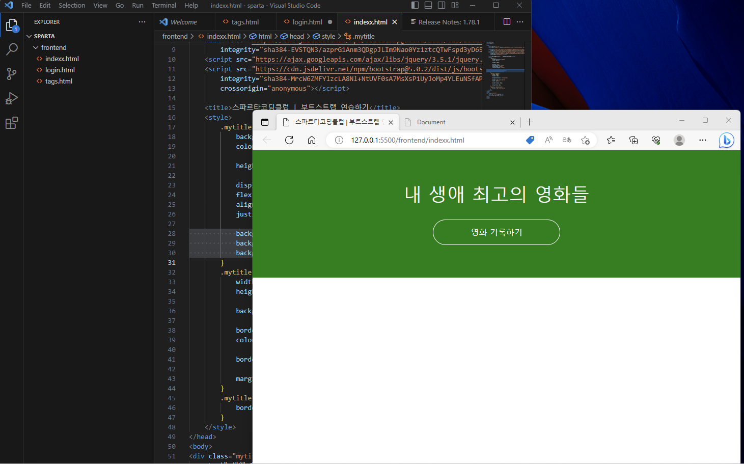This screenshot has height=464, width=744.
Task: Open the editor More Actions ellipsis in VS Code
Action: [x=520, y=22]
